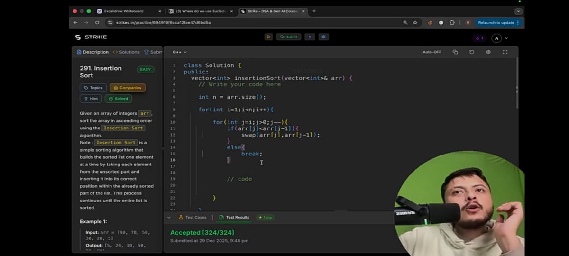The height and width of the screenshot is (256, 569).
Task: Click the Topics tag button
Action: (93, 88)
